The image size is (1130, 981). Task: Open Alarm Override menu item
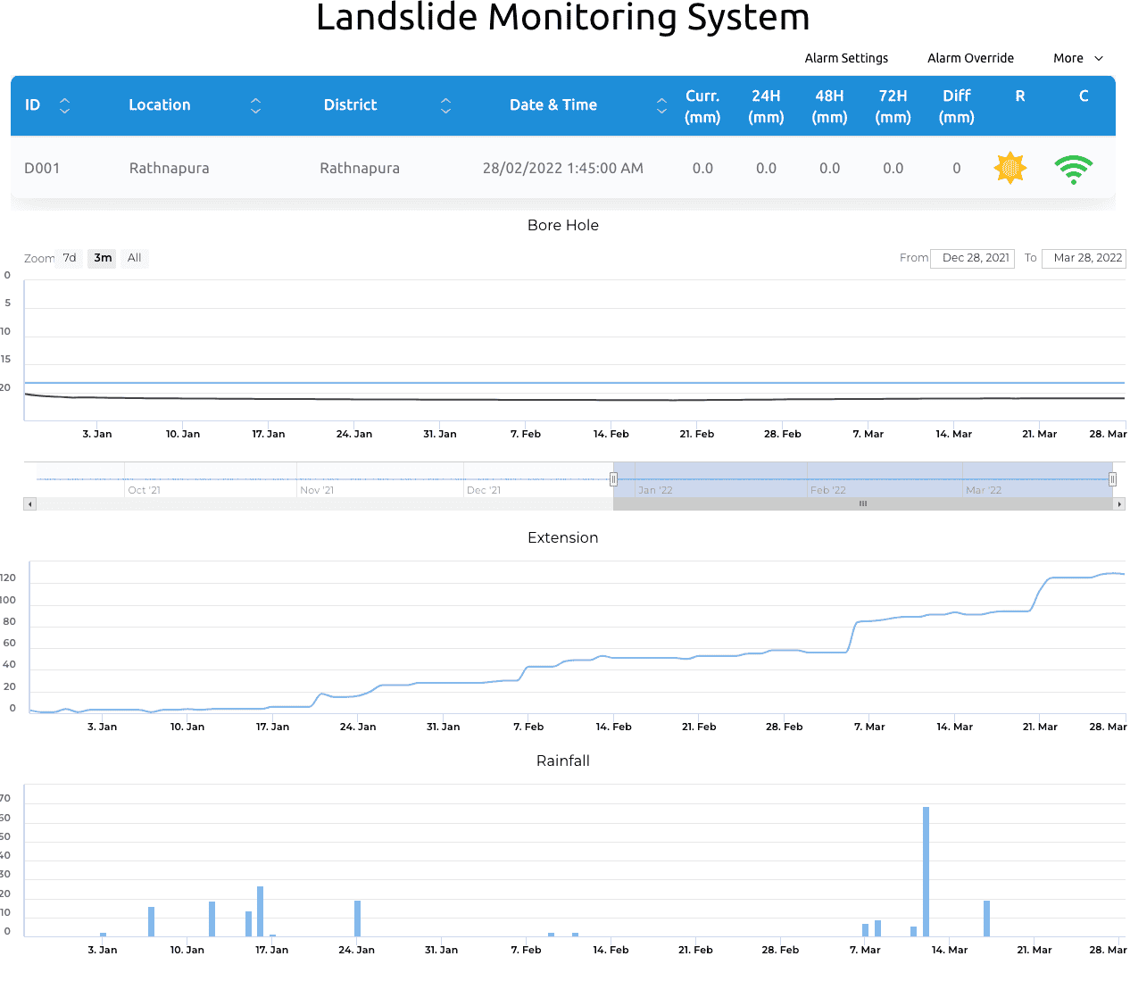coord(970,58)
